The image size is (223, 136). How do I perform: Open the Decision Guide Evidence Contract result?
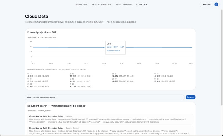pos(110,131)
